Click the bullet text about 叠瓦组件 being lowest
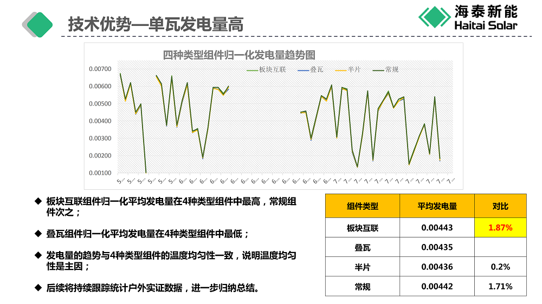542x304 pixels. coord(147,234)
